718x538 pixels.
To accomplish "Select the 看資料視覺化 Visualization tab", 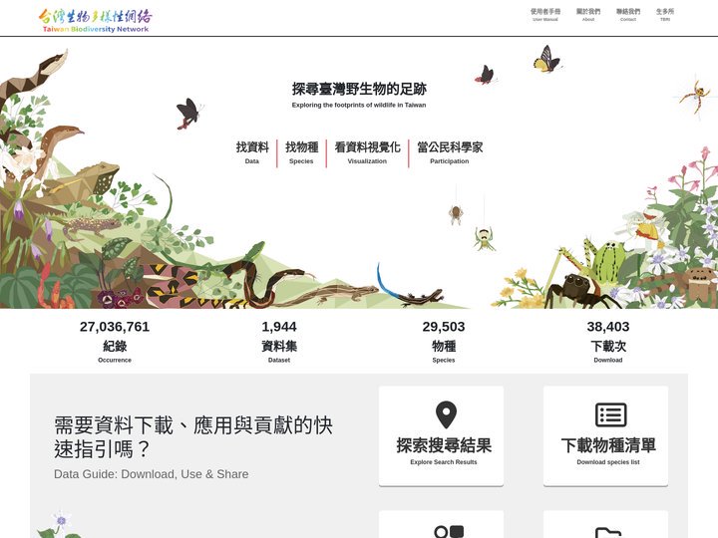I will 367,152.
